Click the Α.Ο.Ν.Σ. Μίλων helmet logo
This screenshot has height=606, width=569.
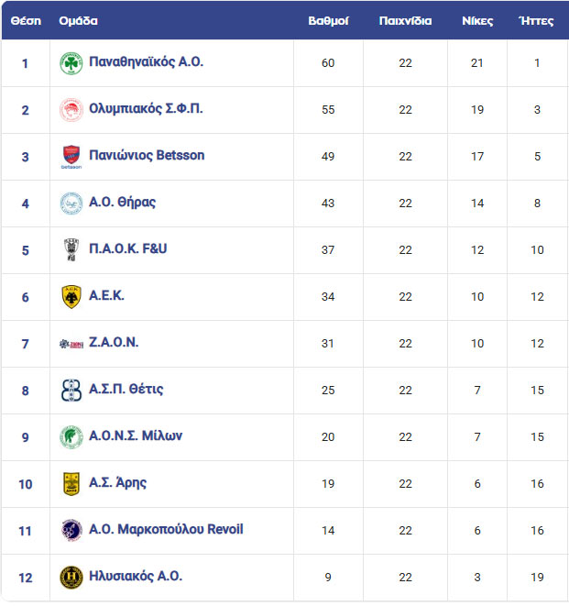click(71, 437)
